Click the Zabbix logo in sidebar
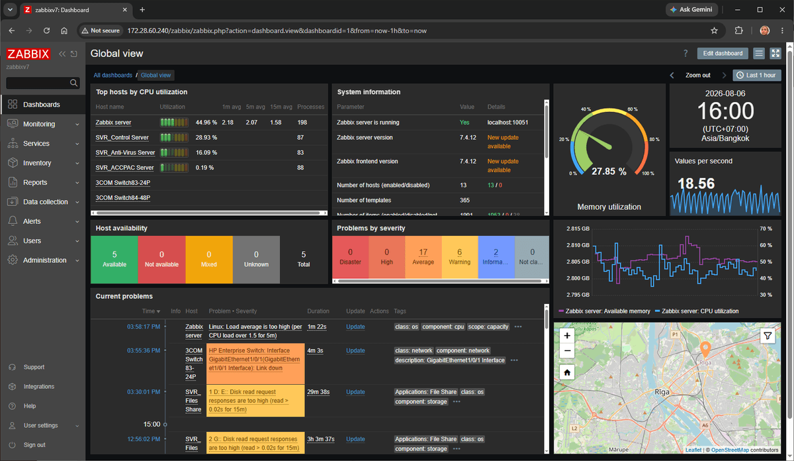 point(28,54)
